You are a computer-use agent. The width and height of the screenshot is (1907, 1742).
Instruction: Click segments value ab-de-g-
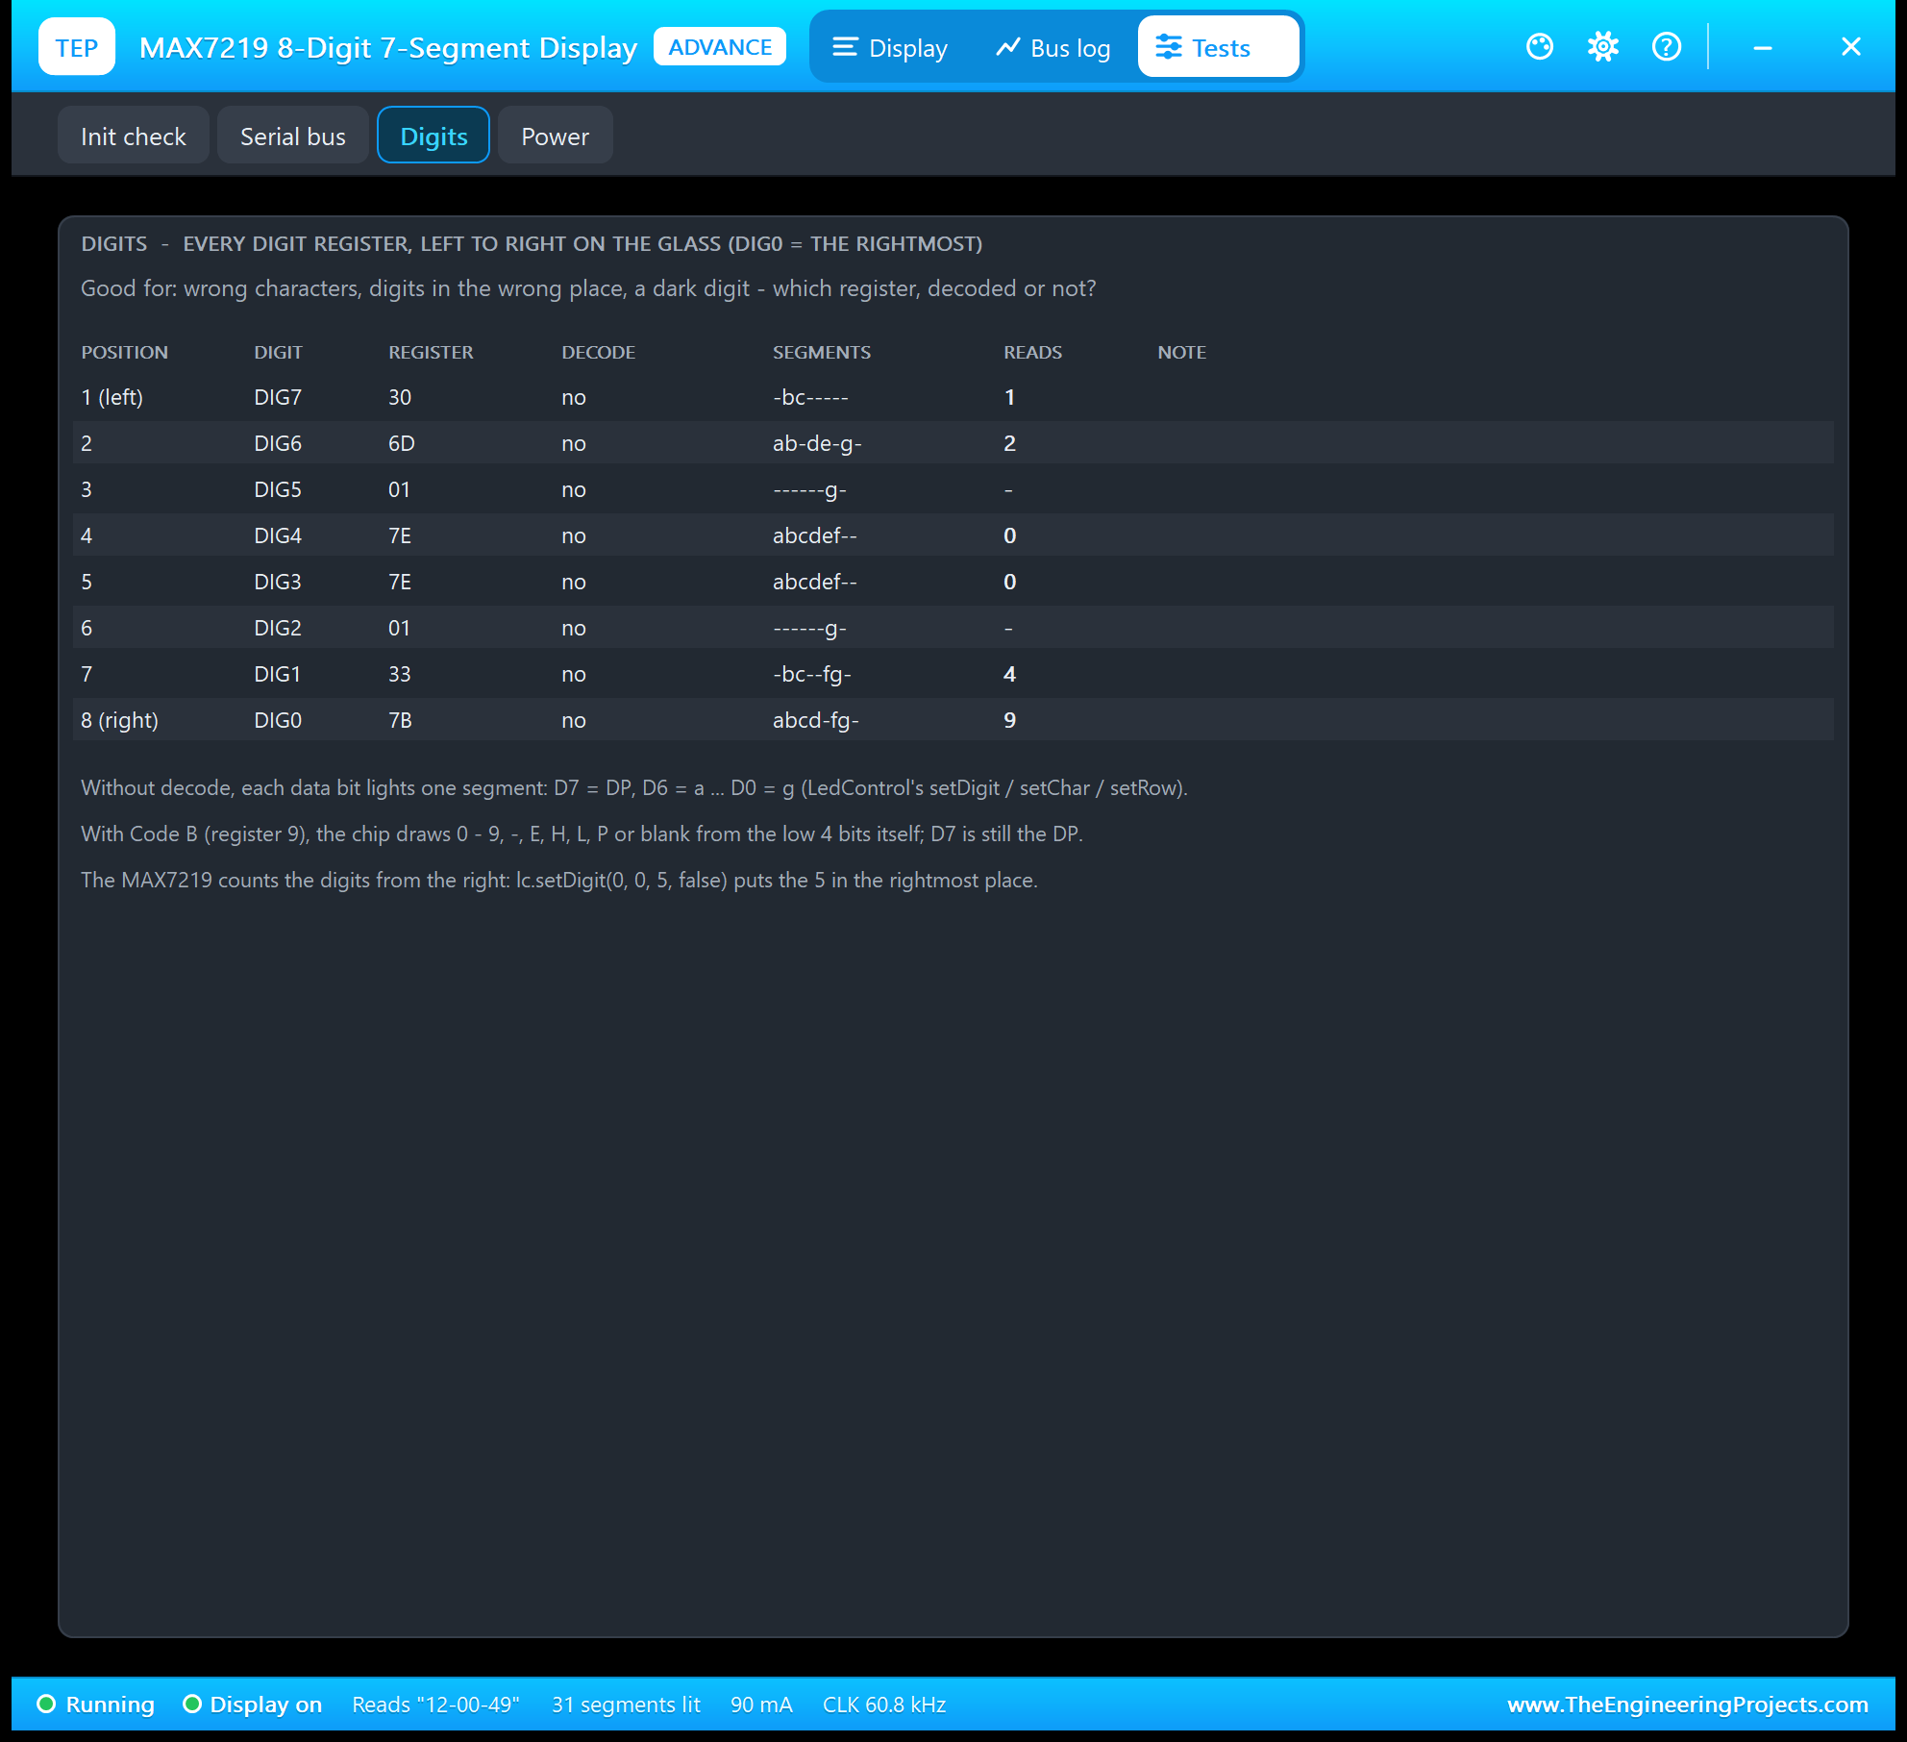(x=817, y=443)
